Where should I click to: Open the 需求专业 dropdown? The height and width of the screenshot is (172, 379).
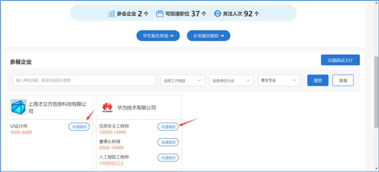pyautogui.click(x=279, y=80)
